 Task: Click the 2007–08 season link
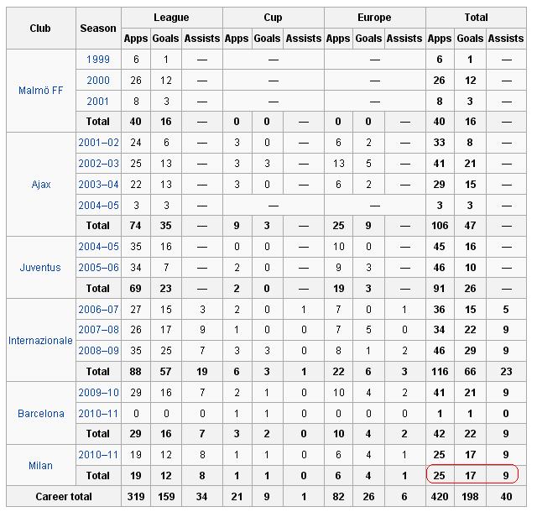pyautogui.click(x=98, y=330)
